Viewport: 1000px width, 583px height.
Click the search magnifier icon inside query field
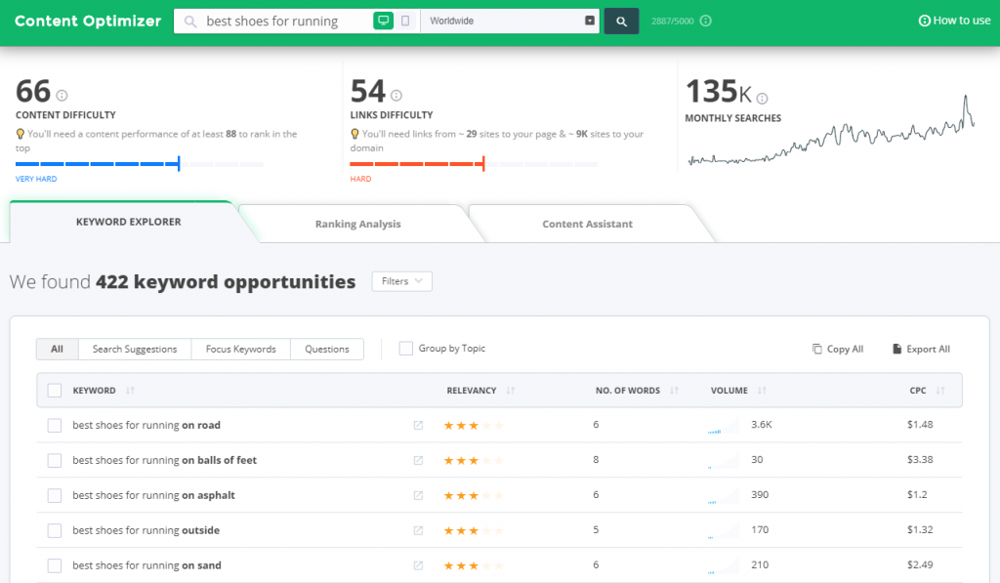pos(190,21)
